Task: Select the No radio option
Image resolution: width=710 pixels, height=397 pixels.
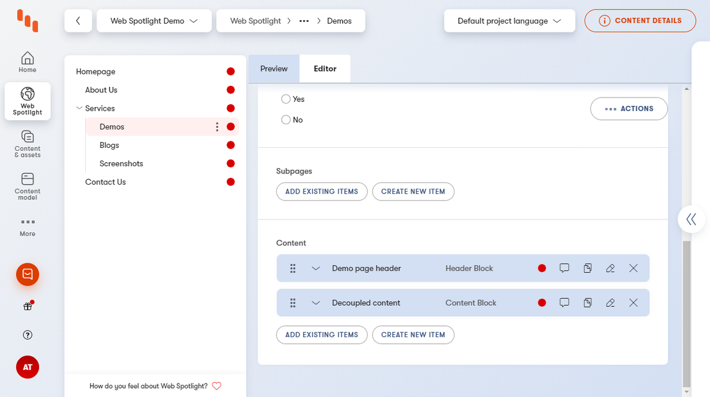Action: [286, 120]
